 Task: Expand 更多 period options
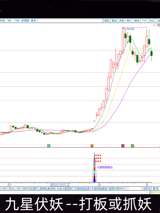point(34,21)
